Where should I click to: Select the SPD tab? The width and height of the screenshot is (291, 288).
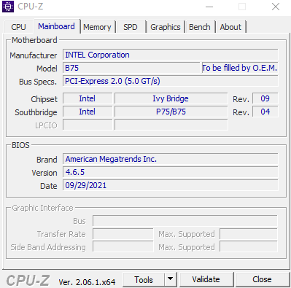point(131,27)
